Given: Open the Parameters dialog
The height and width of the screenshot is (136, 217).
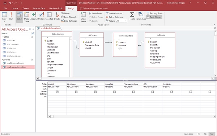Looking at the screenshot, I should pyautogui.click(x=141, y=16).
